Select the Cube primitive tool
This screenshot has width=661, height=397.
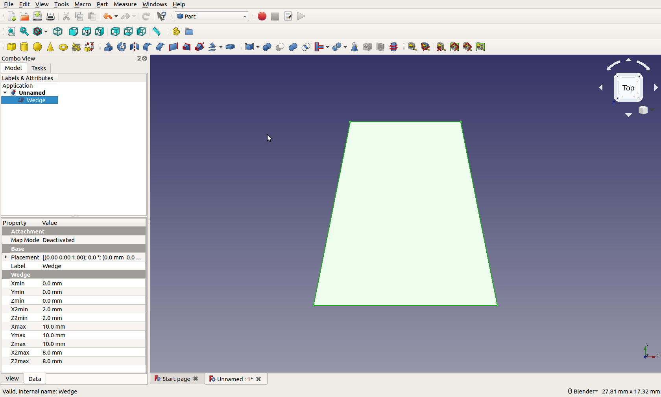pyautogui.click(x=11, y=47)
